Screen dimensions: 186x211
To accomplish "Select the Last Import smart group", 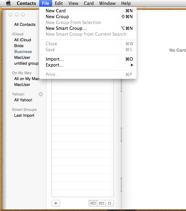I will (x=24, y=115).
